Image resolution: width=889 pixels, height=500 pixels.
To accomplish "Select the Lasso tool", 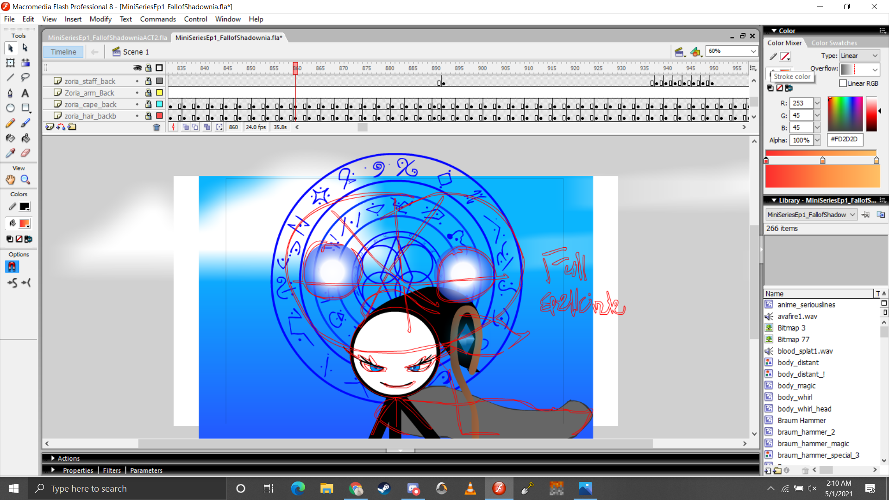I will coord(25,77).
